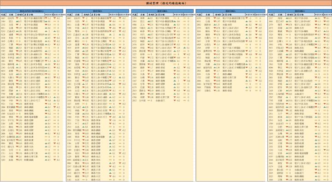Select 台塑化 name cell in 接近20MA table
Screen dimensions: 332x182
(x=207, y=44)
